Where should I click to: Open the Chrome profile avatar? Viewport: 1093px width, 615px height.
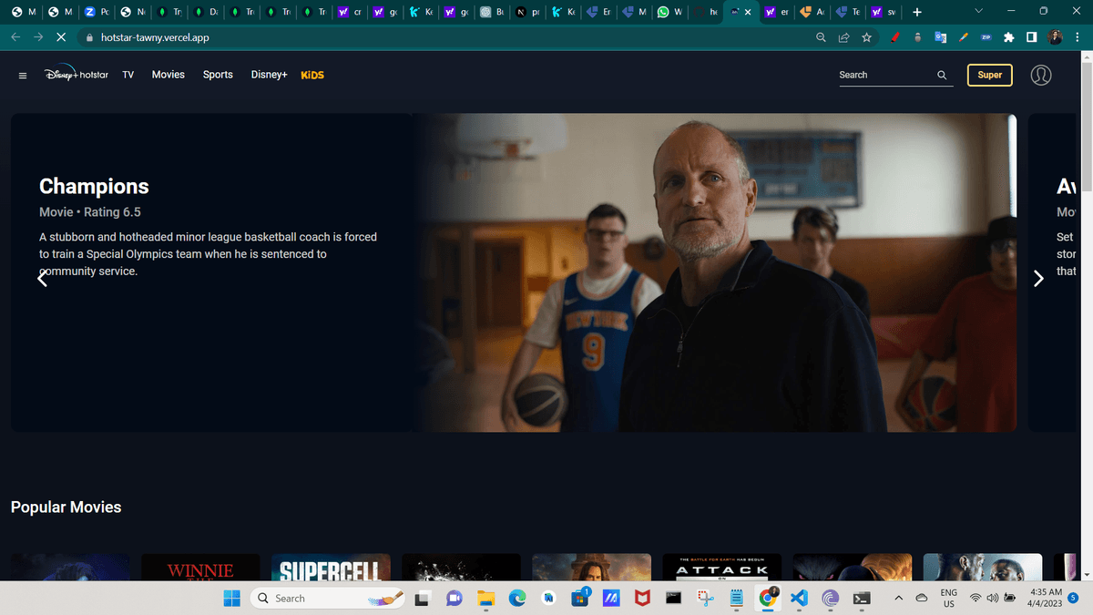1055,37
